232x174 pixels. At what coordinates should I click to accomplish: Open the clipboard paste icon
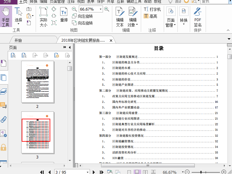(x=29, y=16)
